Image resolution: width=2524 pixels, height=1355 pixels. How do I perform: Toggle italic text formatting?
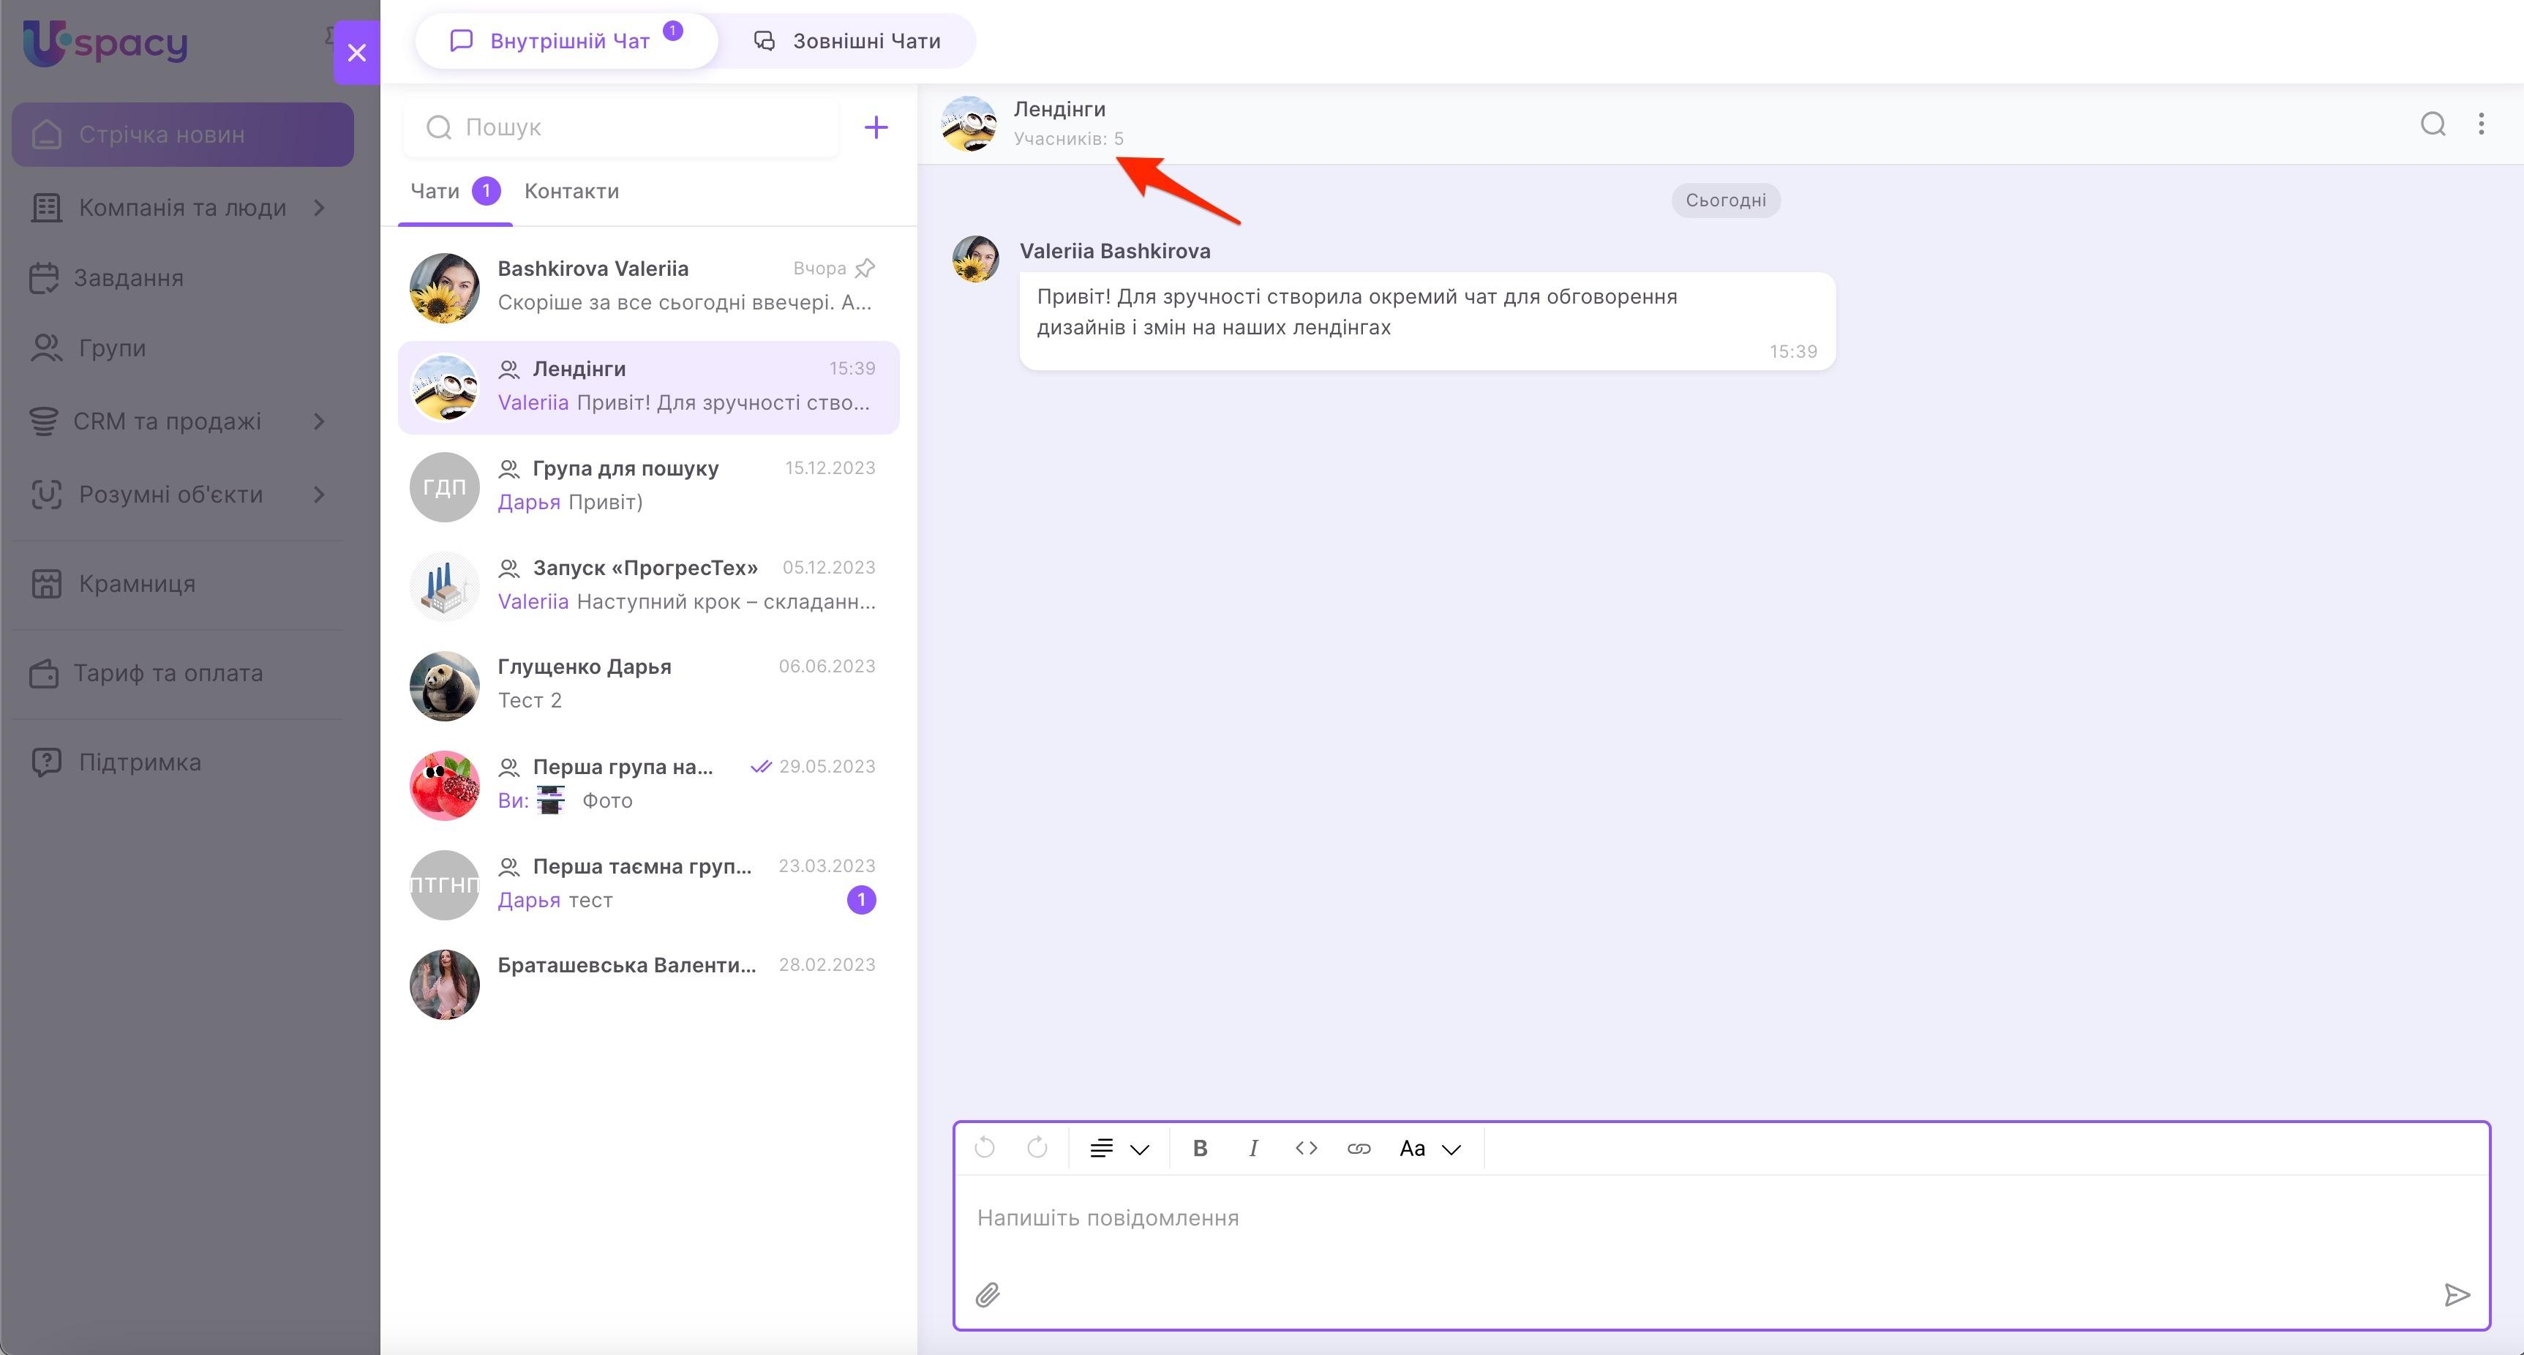(x=1252, y=1148)
